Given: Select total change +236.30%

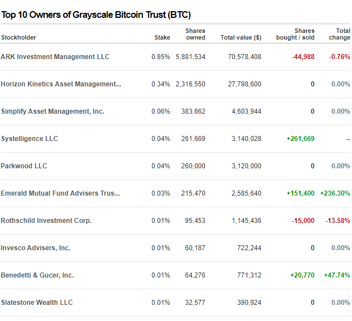Looking at the screenshot, I should coord(335,193).
